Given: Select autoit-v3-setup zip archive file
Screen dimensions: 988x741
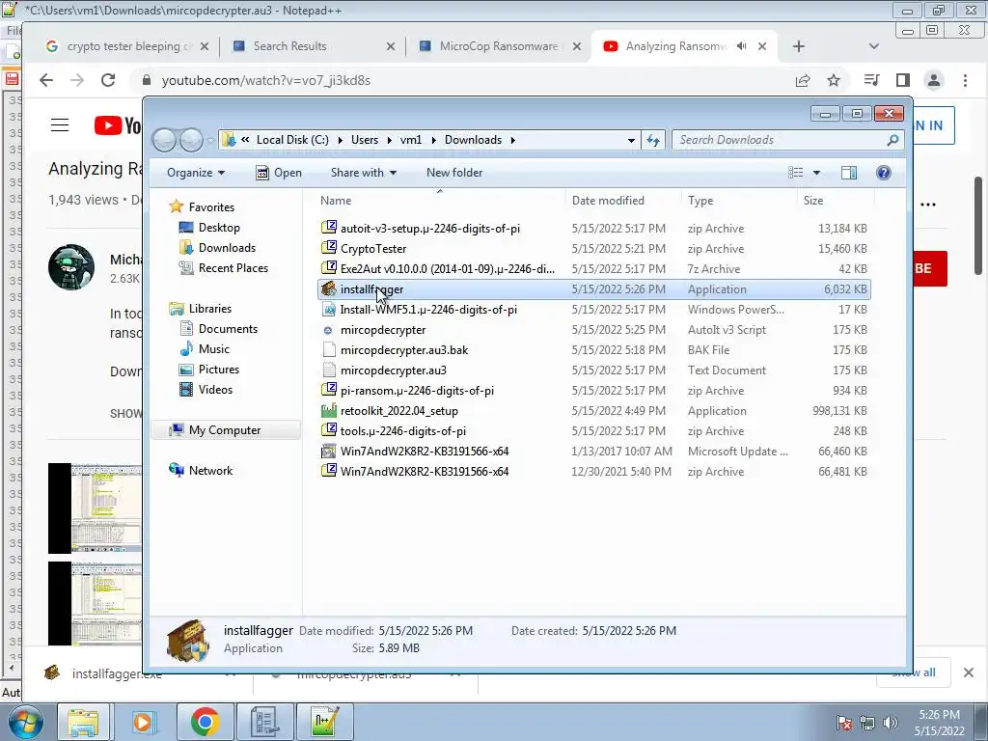Looking at the screenshot, I should point(594,229).
